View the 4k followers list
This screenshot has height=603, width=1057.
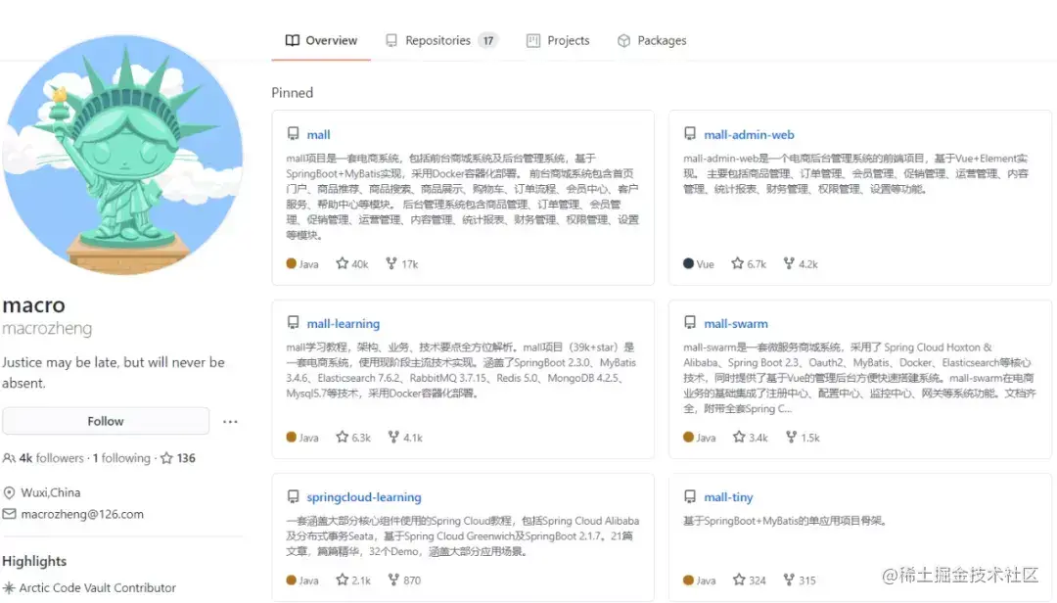(49, 457)
